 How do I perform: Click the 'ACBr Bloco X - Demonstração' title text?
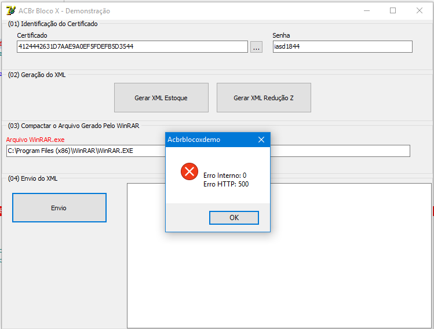tap(64, 11)
